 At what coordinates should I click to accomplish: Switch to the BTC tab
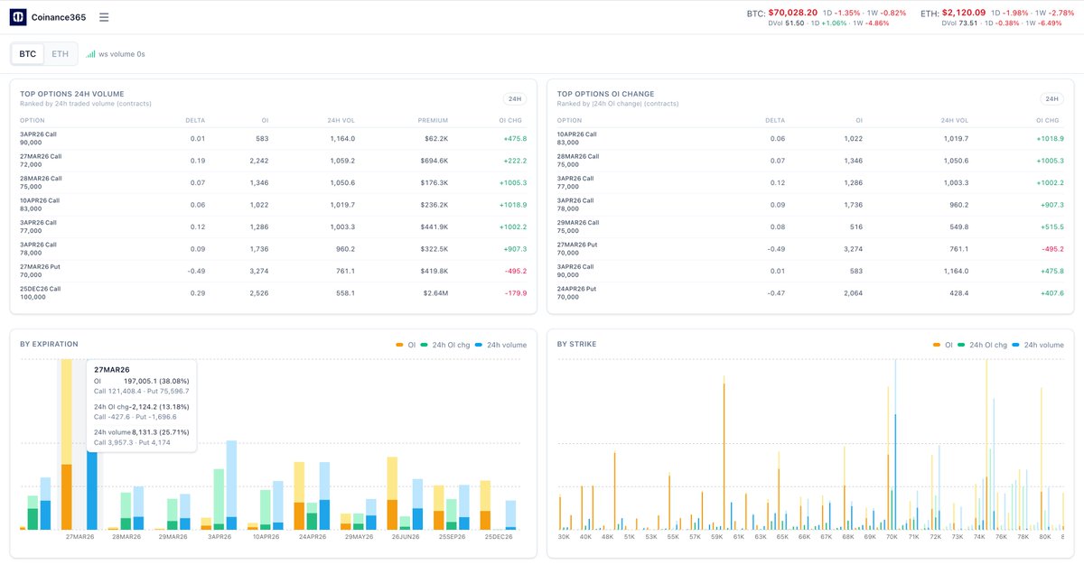click(x=28, y=54)
